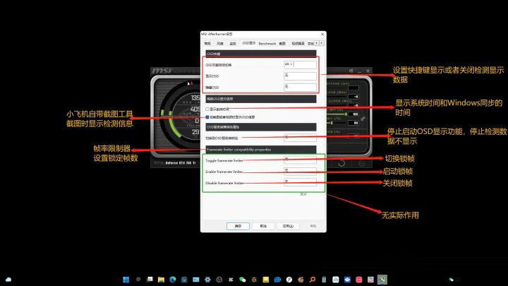Click the highlighted MSI Afterburner taskbar icon

click(x=382, y=280)
